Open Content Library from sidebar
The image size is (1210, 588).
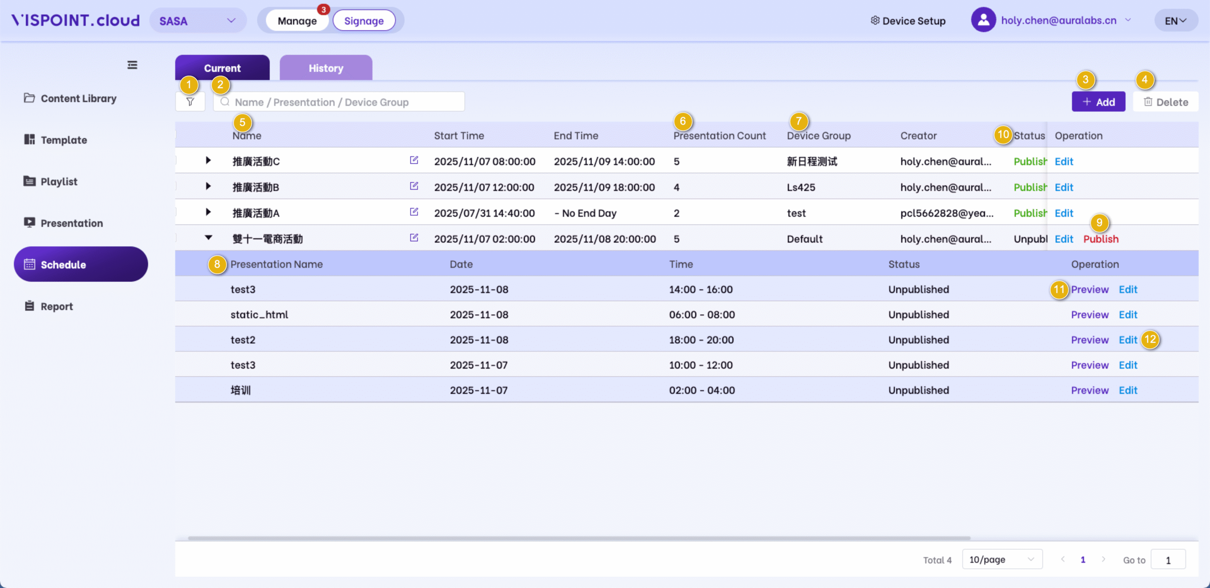pos(78,98)
